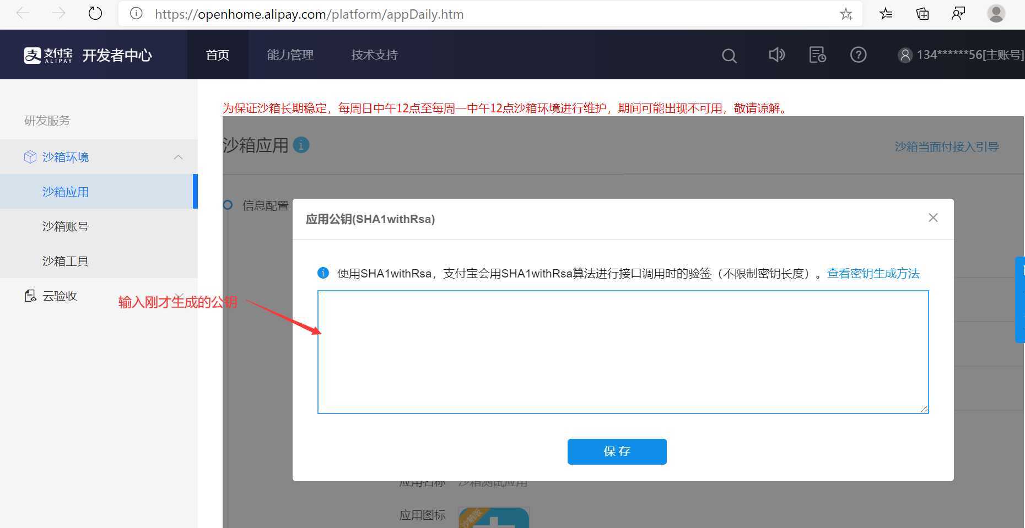Screen dimensions: 1025x528
Task: Collapse the 沙箱环境 section chevron
Action: [178, 157]
